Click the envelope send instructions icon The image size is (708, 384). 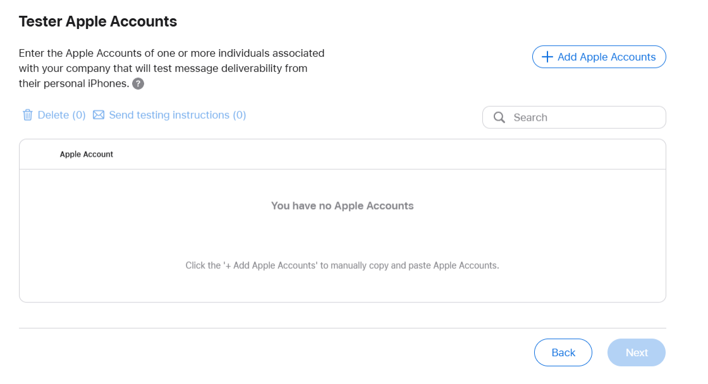(99, 115)
